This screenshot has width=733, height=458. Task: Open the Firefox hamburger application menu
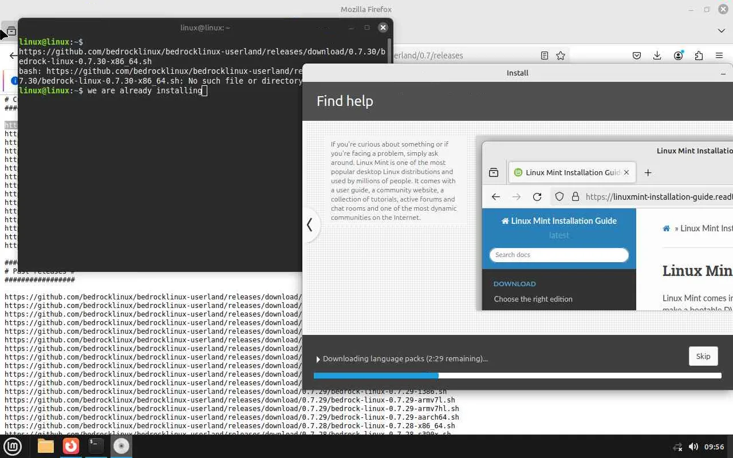(x=719, y=56)
